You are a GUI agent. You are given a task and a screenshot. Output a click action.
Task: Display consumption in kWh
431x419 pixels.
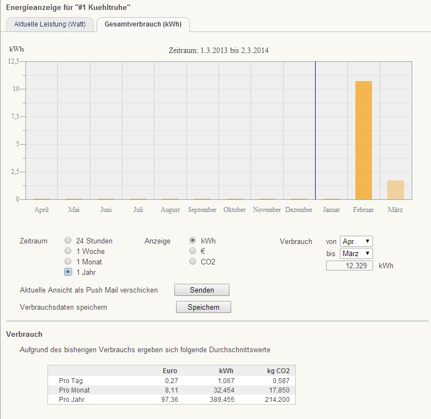193,241
